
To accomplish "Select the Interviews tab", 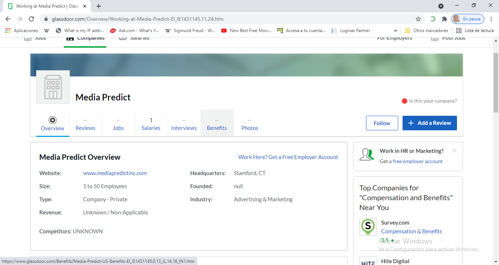I will click(184, 124).
